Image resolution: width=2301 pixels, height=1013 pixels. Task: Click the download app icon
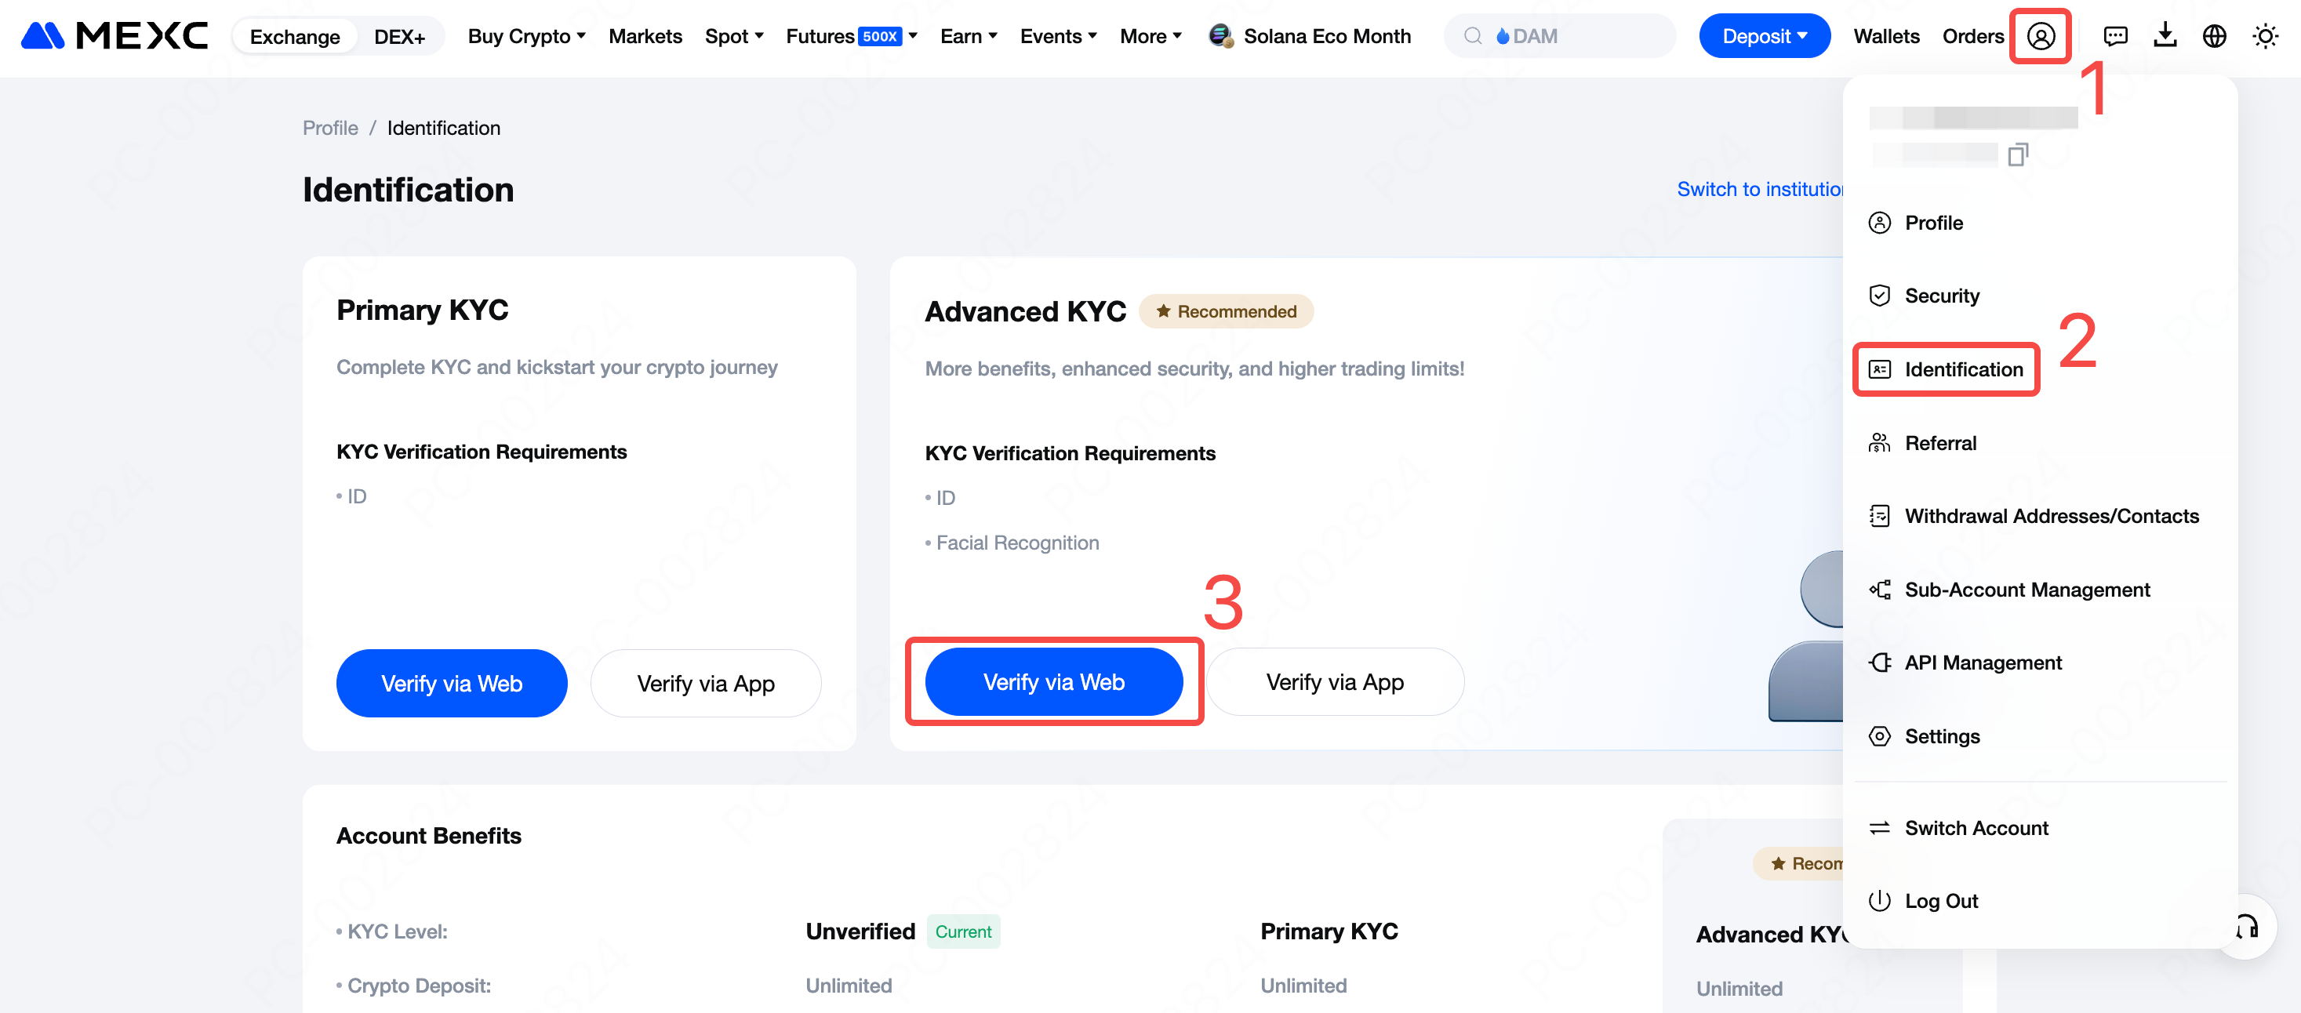(2165, 37)
